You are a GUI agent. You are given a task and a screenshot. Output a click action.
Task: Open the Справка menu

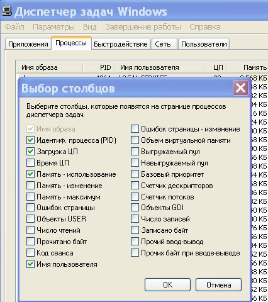(x=205, y=27)
